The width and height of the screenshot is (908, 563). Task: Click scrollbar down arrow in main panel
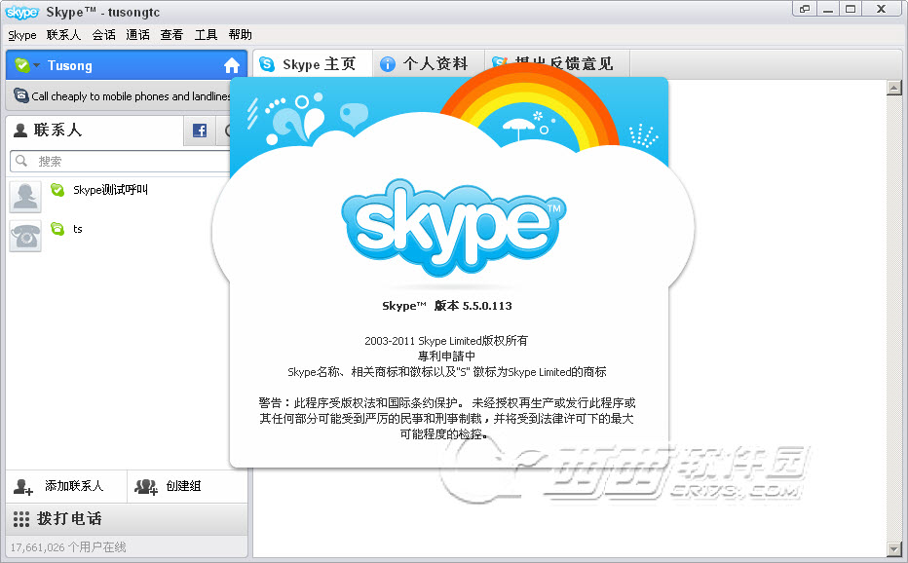pos(894,548)
